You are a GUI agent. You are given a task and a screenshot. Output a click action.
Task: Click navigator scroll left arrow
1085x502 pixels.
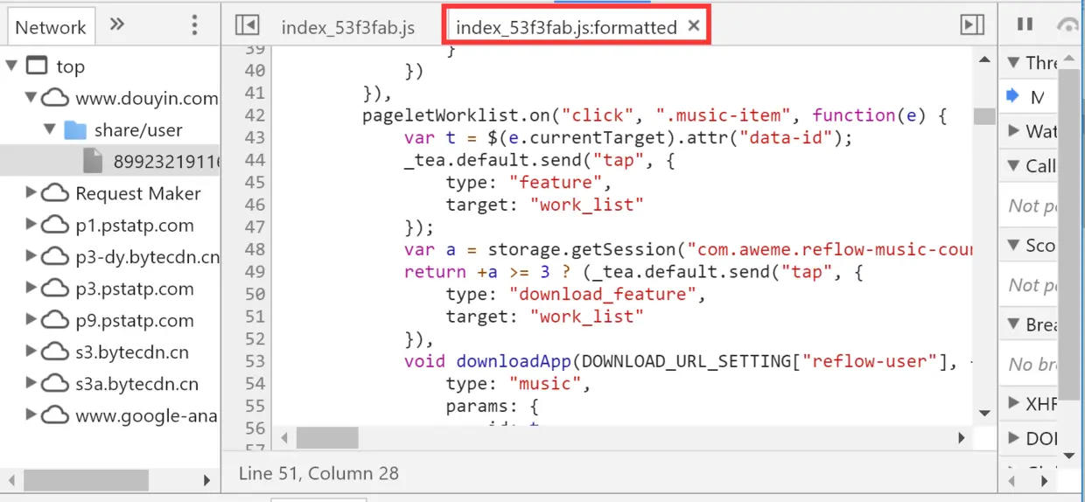[x=12, y=480]
